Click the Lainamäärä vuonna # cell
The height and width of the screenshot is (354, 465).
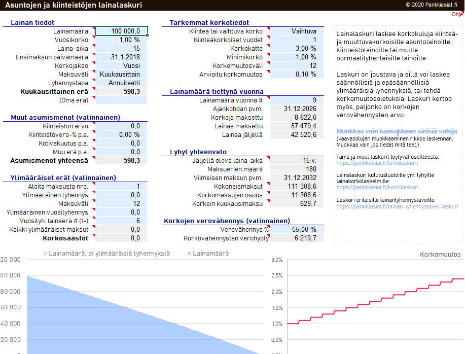(x=296, y=100)
